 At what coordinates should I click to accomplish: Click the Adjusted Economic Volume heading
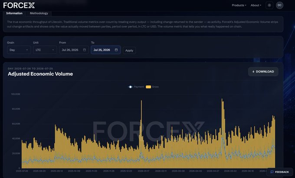point(40,74)
